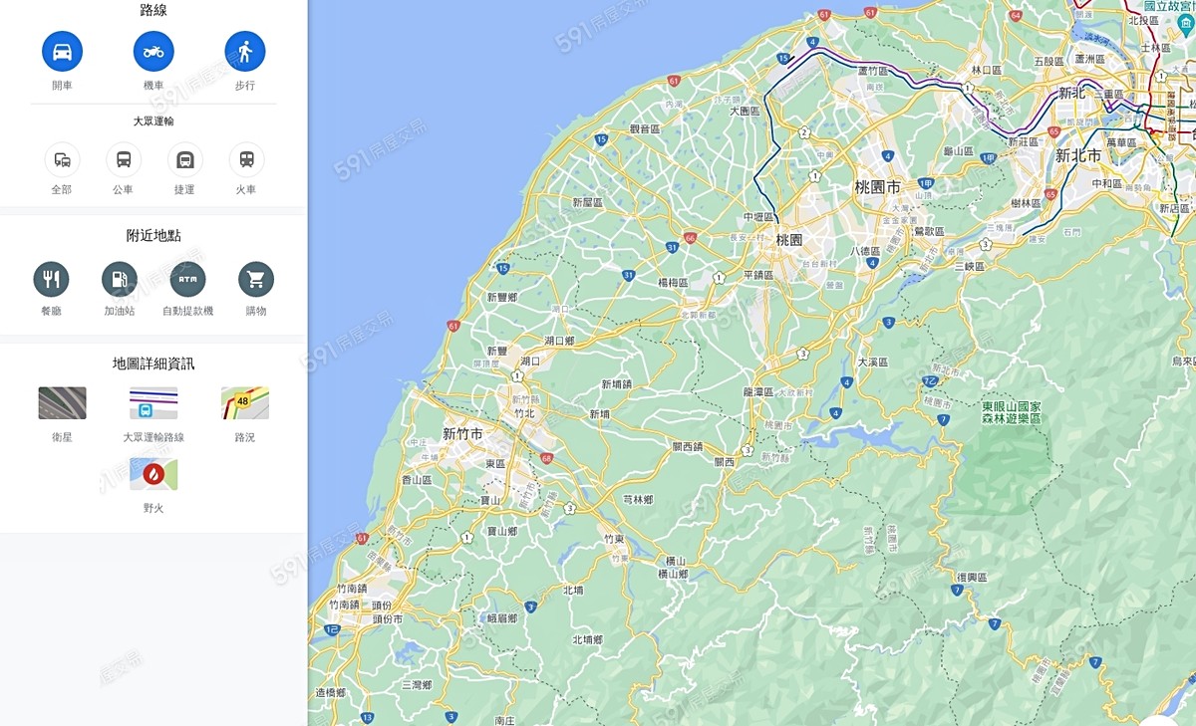Turn on the 野火 wildfire layer
This screenshot has width=1196, height=726.
tap(153, 475)
